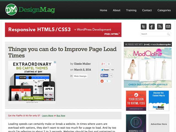Click the search magnifier icon
The width and height of the screenshot is (176, 132).
coord(168,34)
